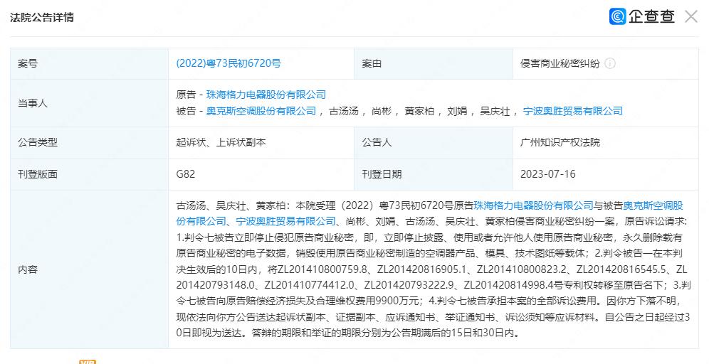This screenshot has width=709, height=364.
Task: Click the 企查查 logo icon
Action: pyautogui.click(x=618, y=16)
